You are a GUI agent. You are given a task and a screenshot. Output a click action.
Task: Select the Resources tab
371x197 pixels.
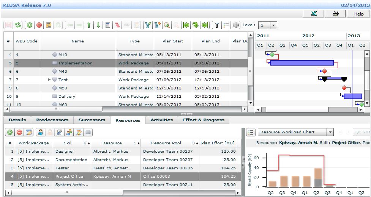point(128,120)
